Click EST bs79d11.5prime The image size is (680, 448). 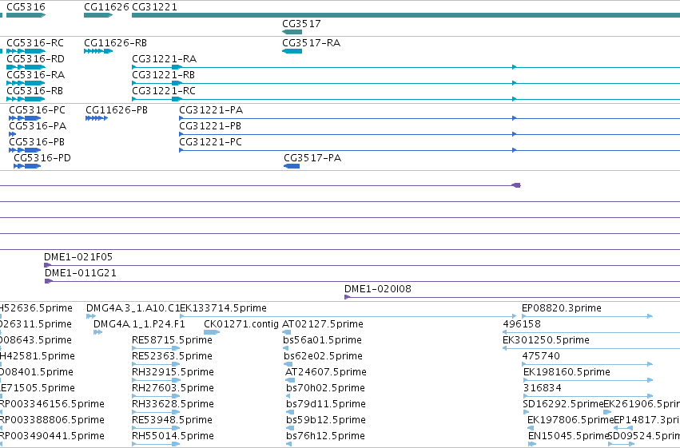326,404
